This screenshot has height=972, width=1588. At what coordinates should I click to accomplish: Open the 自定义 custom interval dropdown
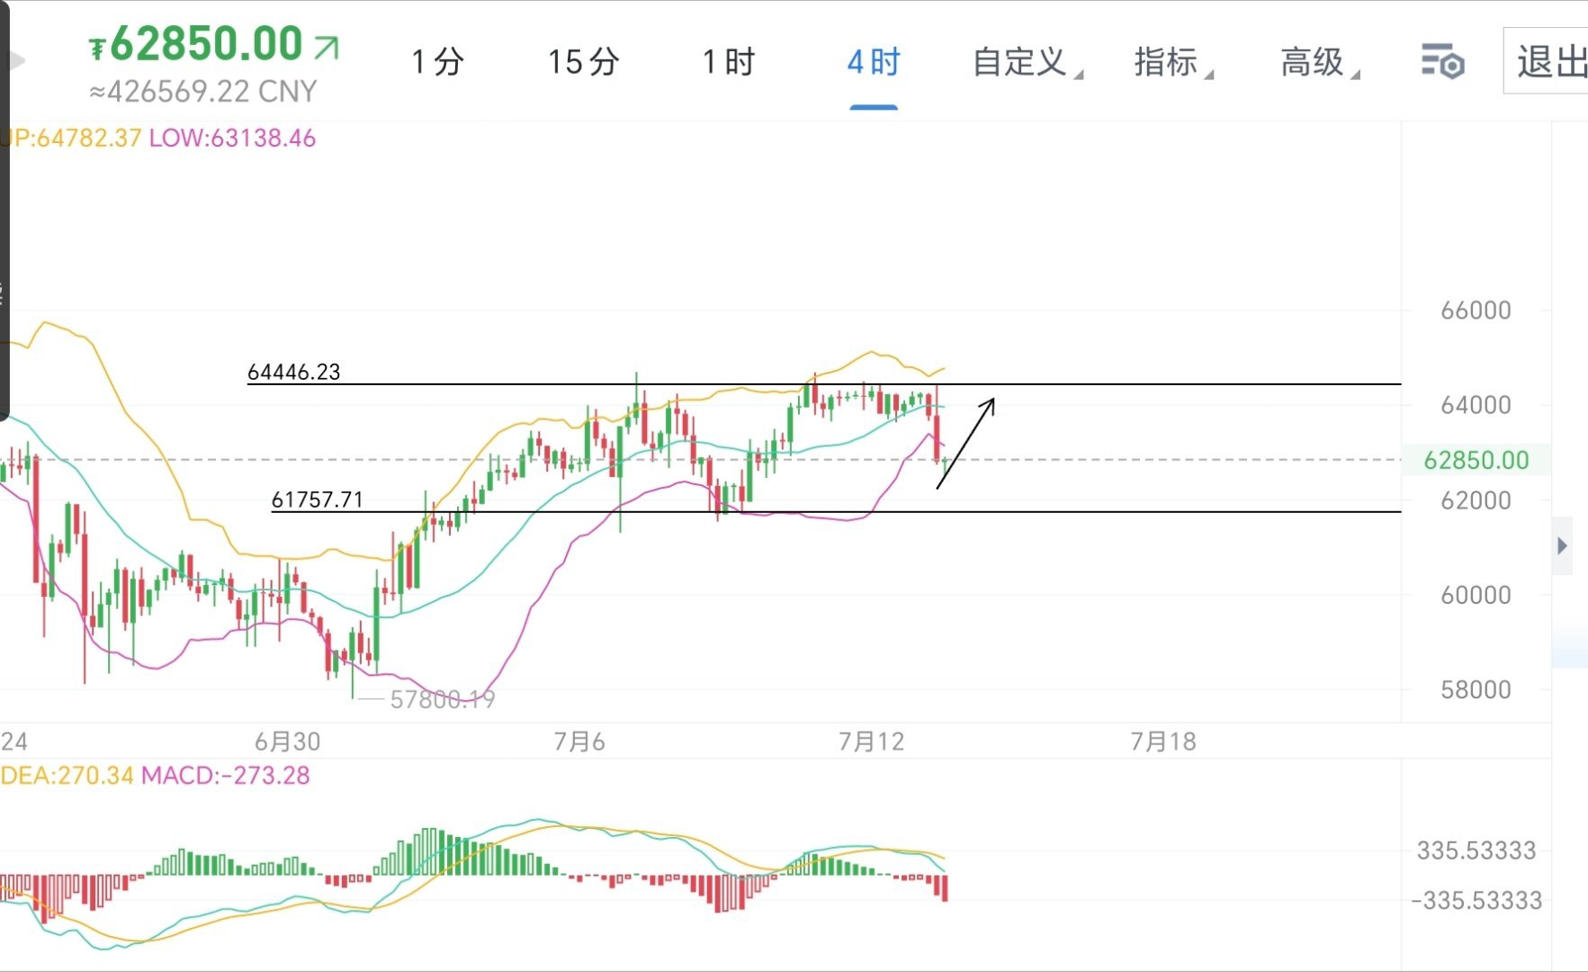click(1027, 62)
